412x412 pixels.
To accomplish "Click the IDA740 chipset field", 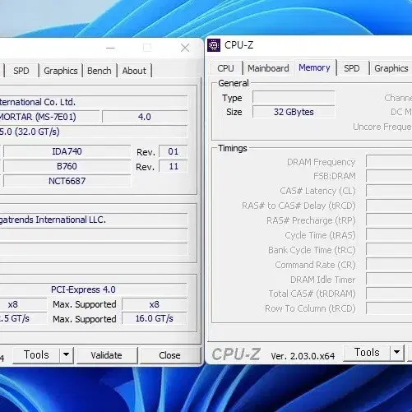I will pyautogui.click(x=67, y=151).
